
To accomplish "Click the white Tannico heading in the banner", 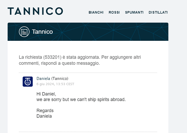I will point(42,32).
